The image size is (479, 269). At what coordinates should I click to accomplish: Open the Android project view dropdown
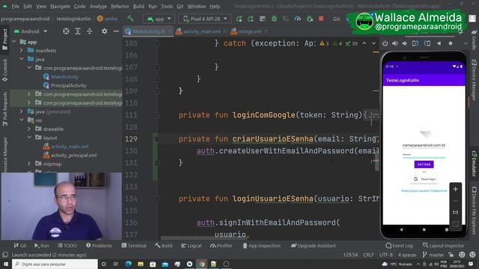click(x=30, y=31)
